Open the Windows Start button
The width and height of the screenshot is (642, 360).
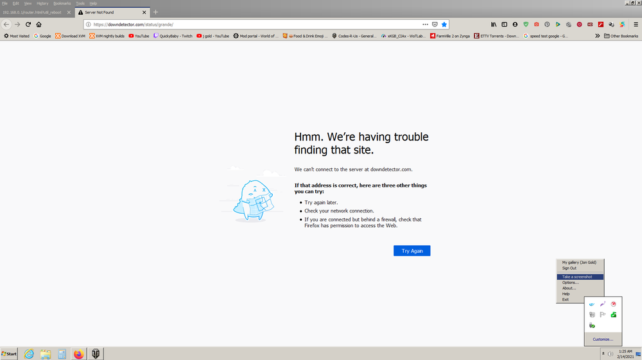pyautogui.click(x=9, y=354)
